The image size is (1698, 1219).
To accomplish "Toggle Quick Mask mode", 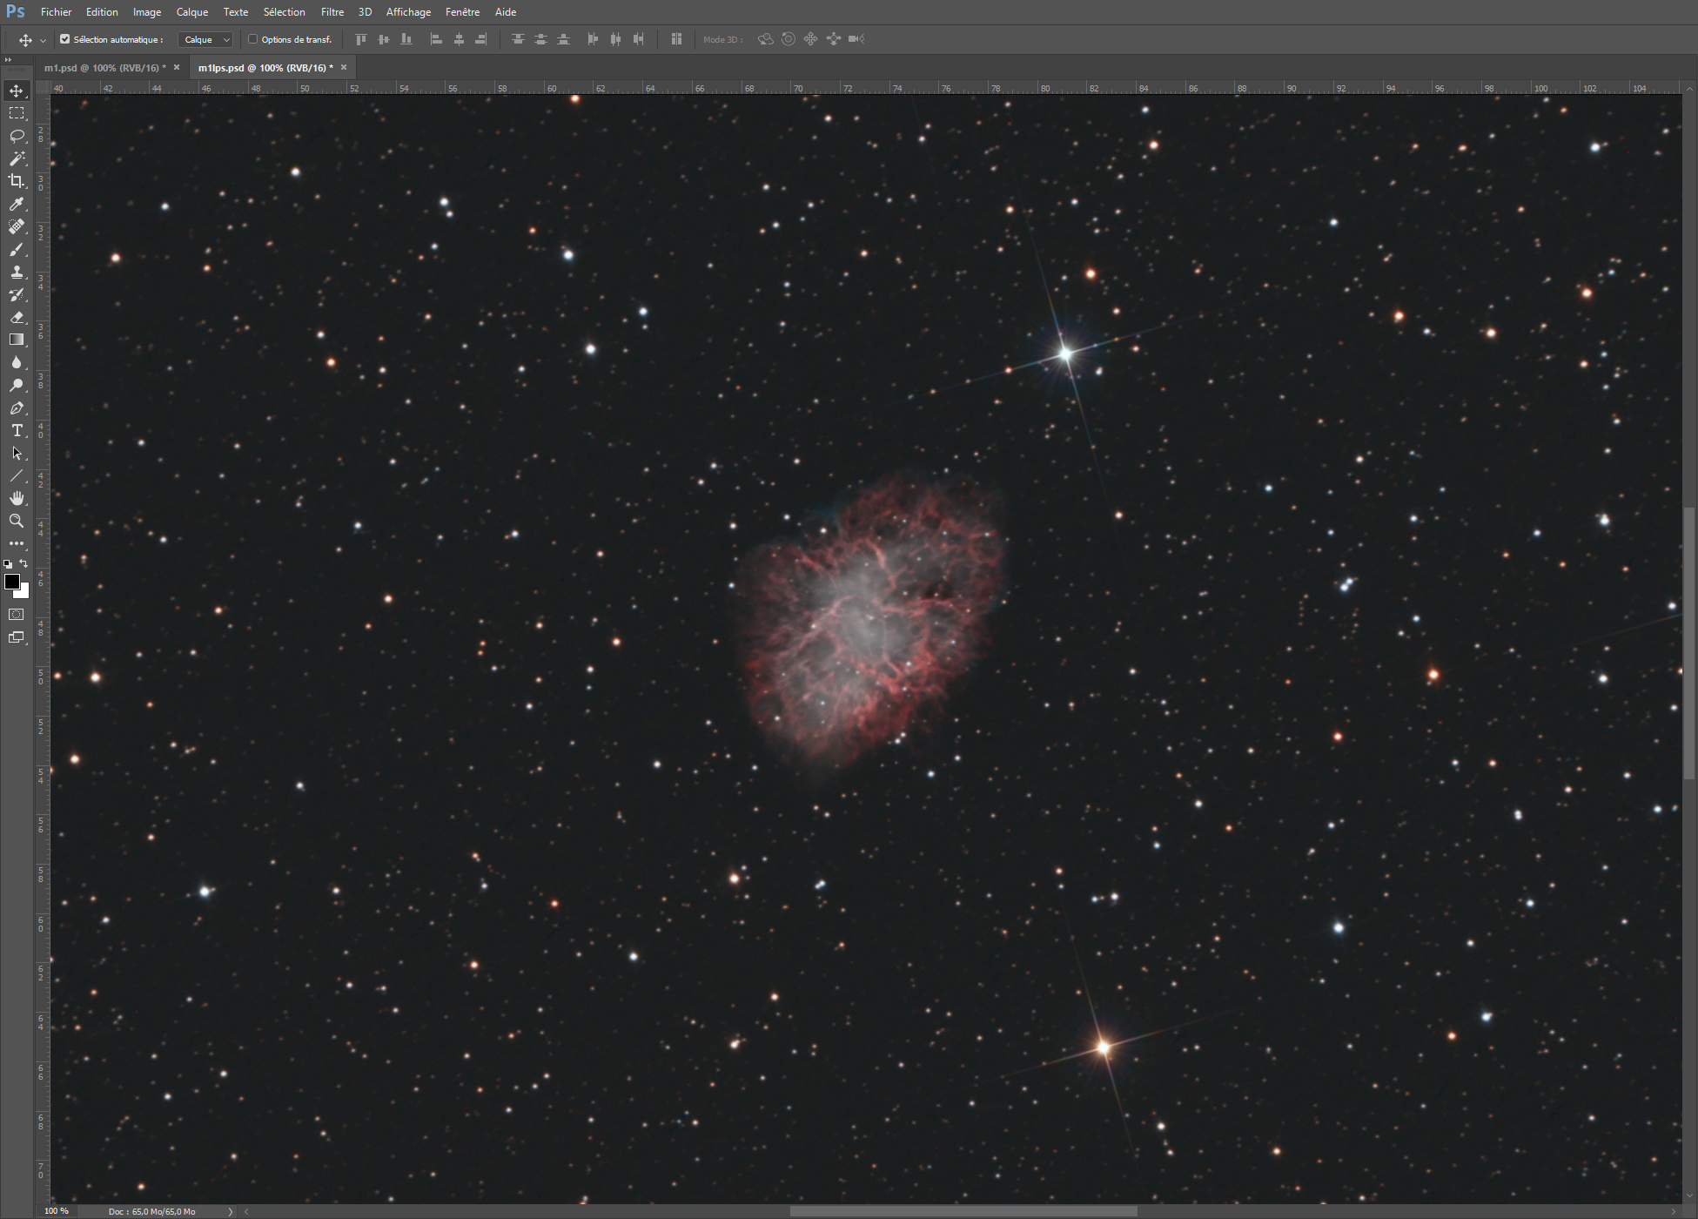I will pos(17,615).
